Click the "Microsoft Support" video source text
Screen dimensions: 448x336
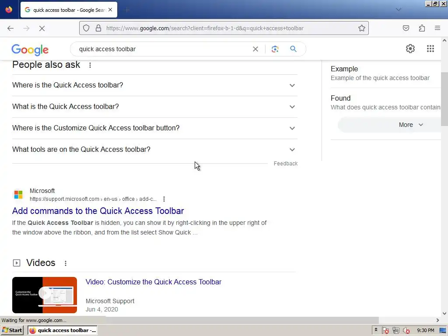tap(110, 301)
